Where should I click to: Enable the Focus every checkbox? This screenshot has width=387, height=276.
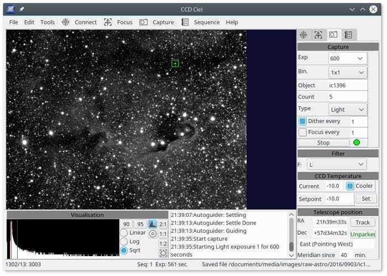[302, 132]
